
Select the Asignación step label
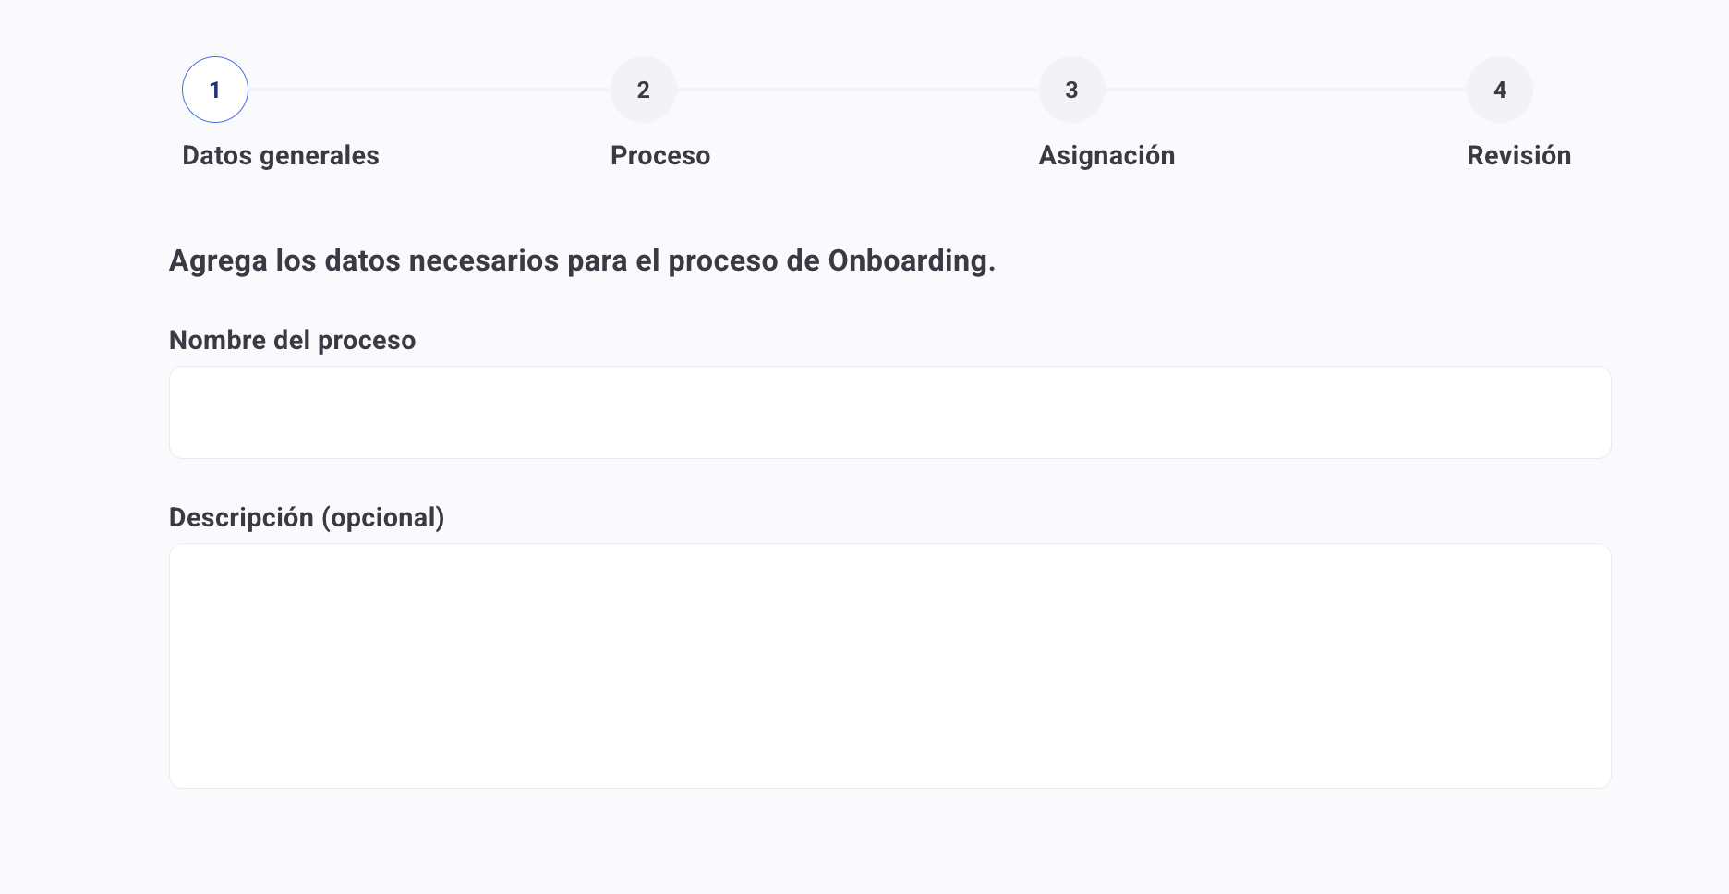(1106, 155)
